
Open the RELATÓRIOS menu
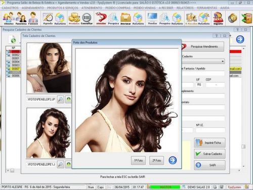coord(185,8)
